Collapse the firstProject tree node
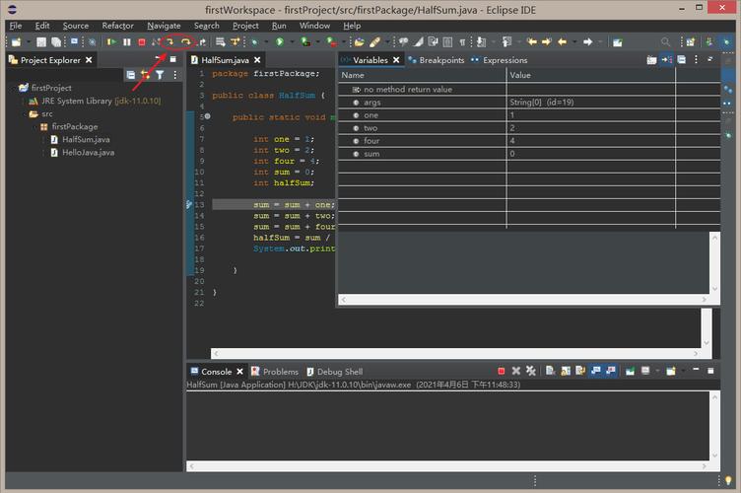 click(13, 88)
